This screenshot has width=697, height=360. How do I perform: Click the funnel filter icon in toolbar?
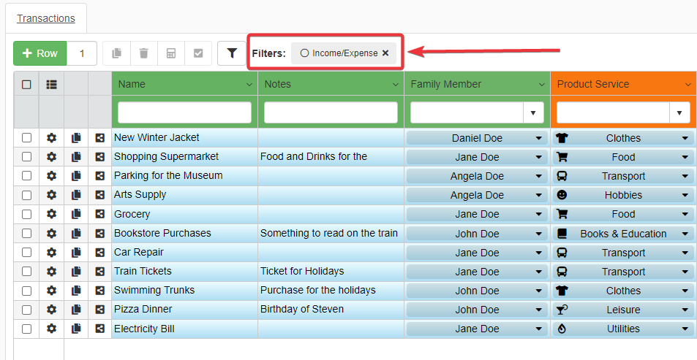[232, 53]
